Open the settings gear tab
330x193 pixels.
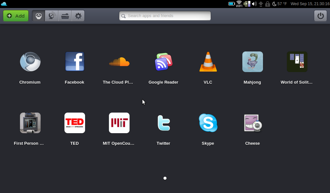pos(78,16)
